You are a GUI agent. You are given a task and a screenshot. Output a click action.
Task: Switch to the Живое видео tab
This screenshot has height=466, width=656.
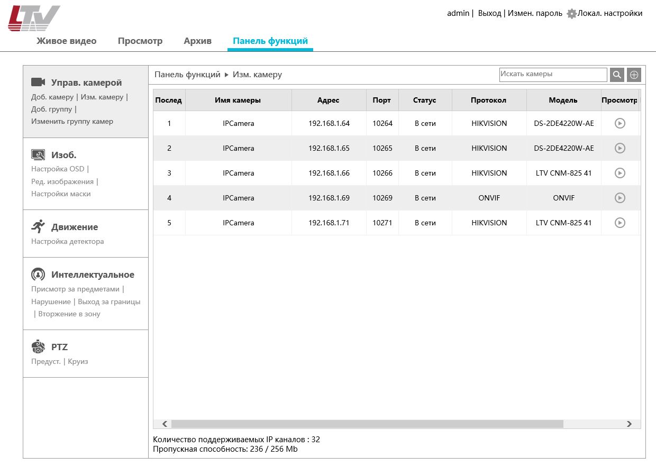(66, 41)
